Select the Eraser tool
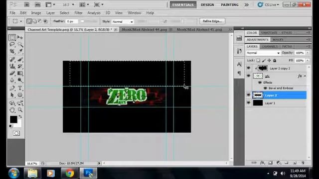The height and width of the screenshot is (179, 319). point(12,73)
